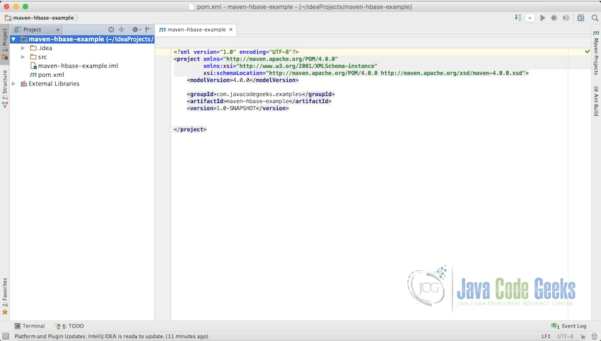Click the Collapse All icon in Project panel
Viewport: 601px width, 341px height.
point(122,30)
